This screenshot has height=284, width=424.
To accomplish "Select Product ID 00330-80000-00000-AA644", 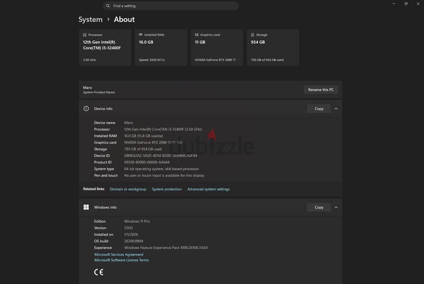I will coord(146,162).
